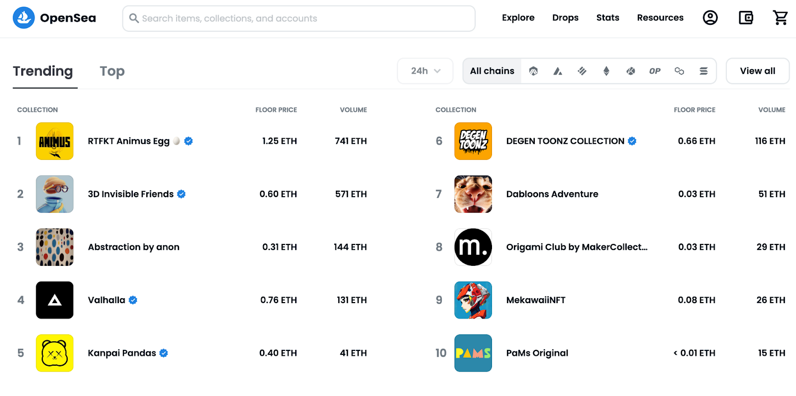This screenshot has height=396, width=796.
Task: Click the OpenSea ship logo icon
Action: [23, 18]
